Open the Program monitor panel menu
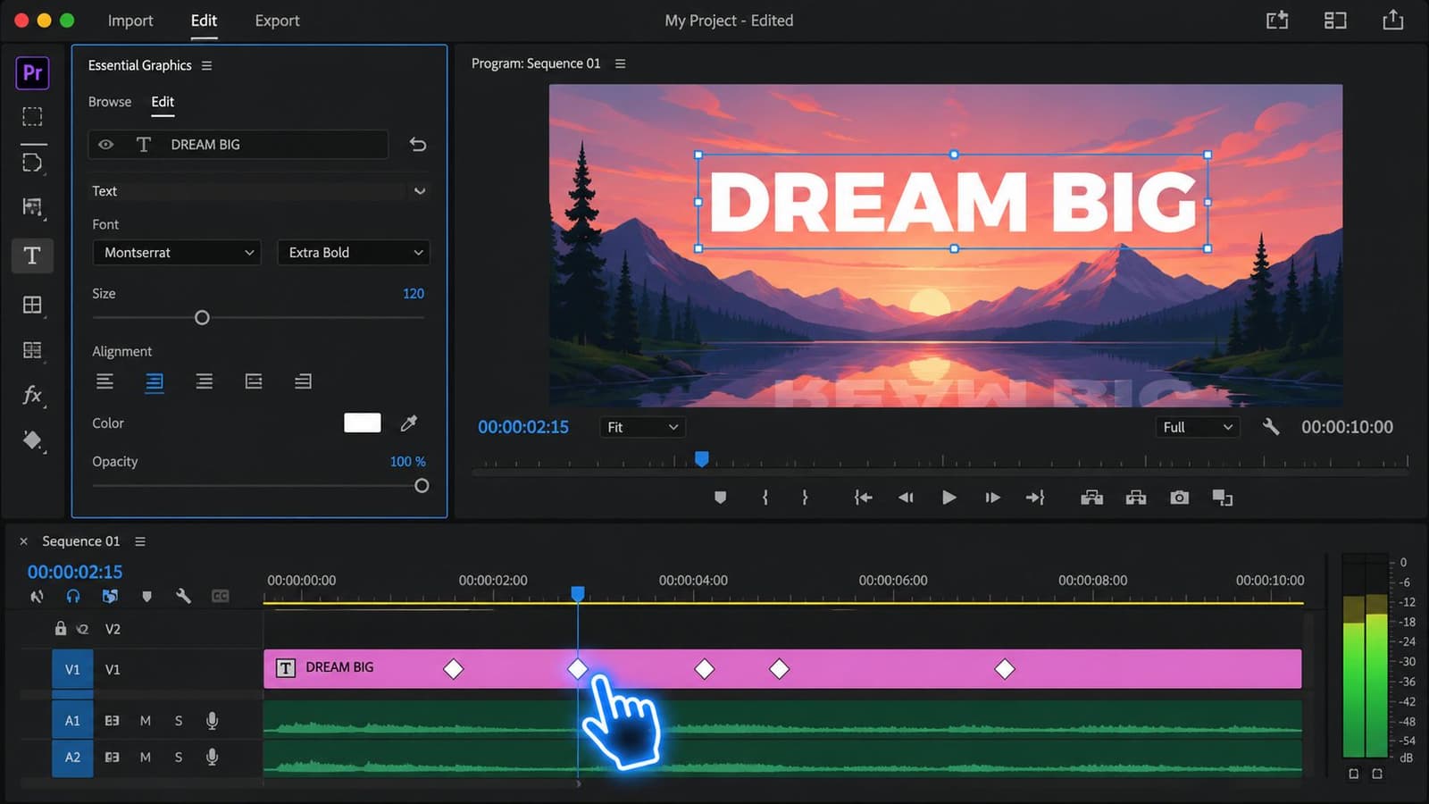Image resolution: width=1429 pixels, height=804 pixels. (x=621, y=63)
